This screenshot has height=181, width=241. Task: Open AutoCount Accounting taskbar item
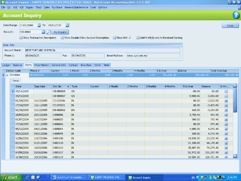click(x=69, y=178)
